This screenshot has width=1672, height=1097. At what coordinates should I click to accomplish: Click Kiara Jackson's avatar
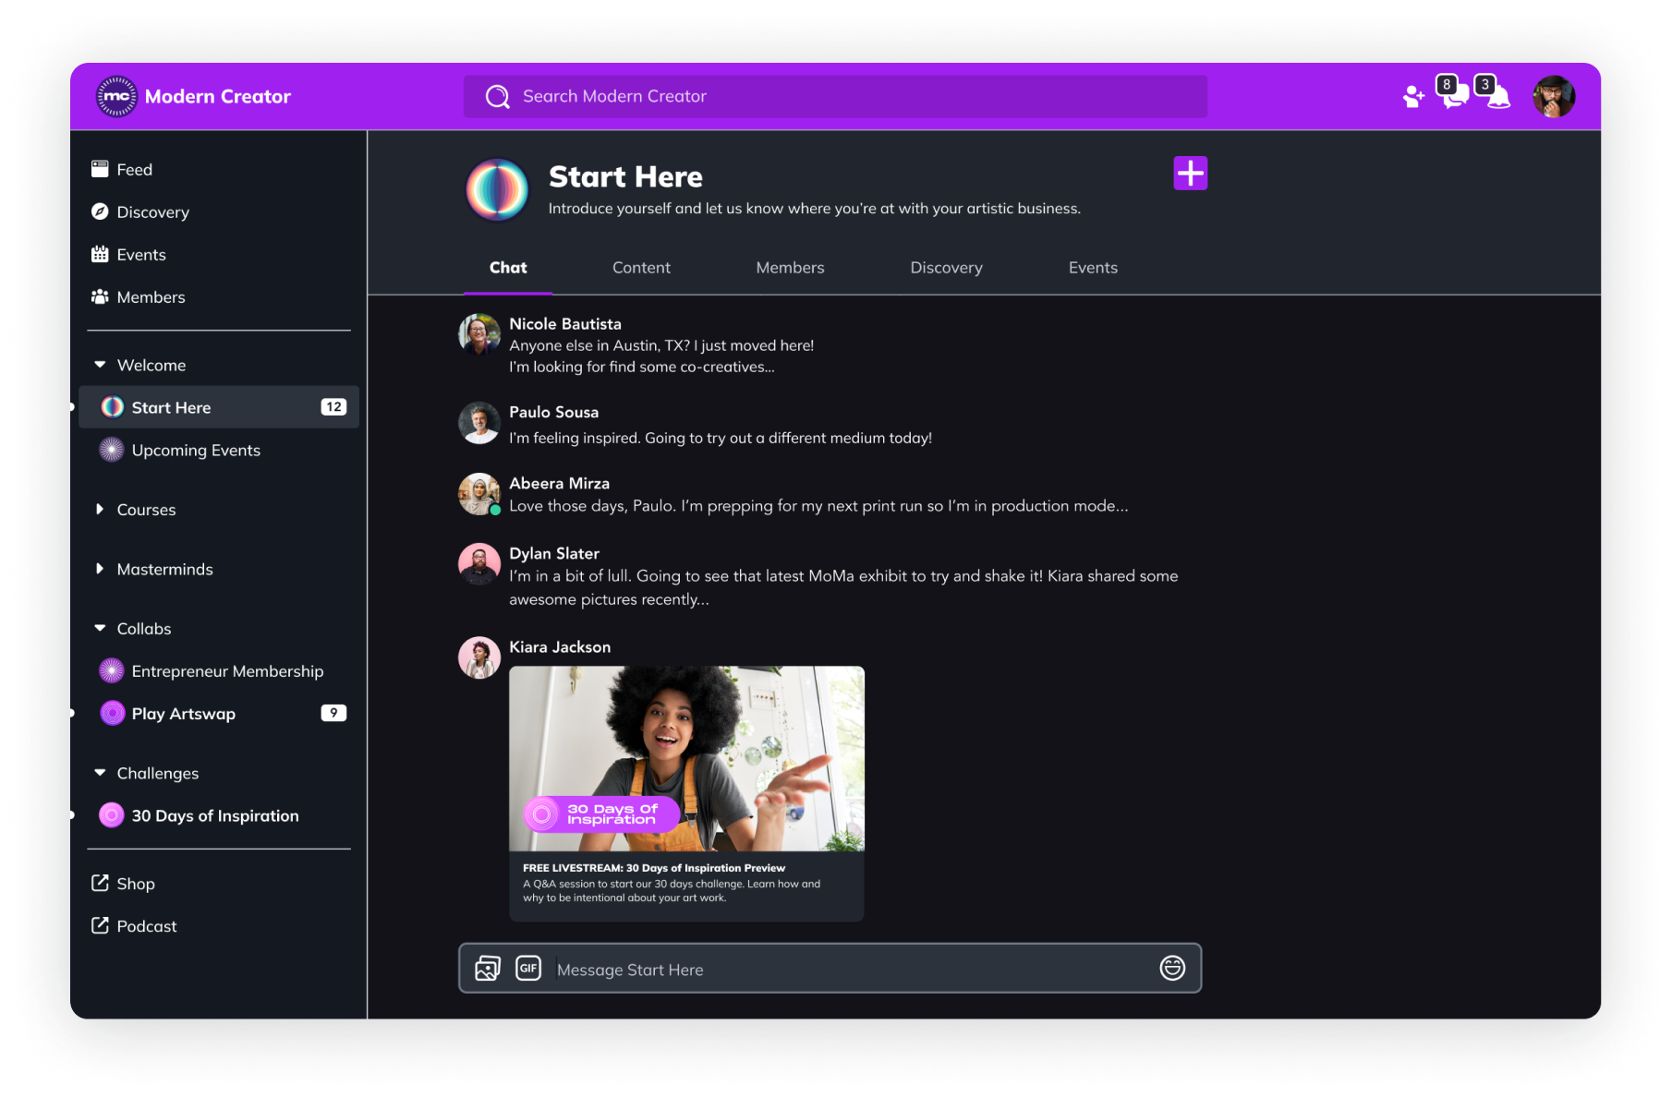point(479,657)
